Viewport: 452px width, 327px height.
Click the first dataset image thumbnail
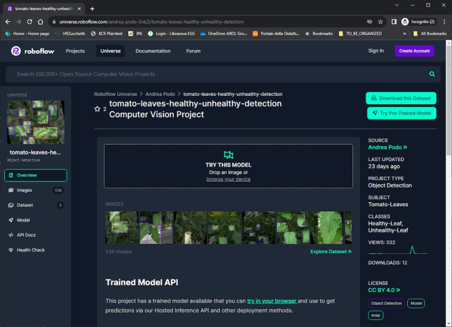point(121,227)
